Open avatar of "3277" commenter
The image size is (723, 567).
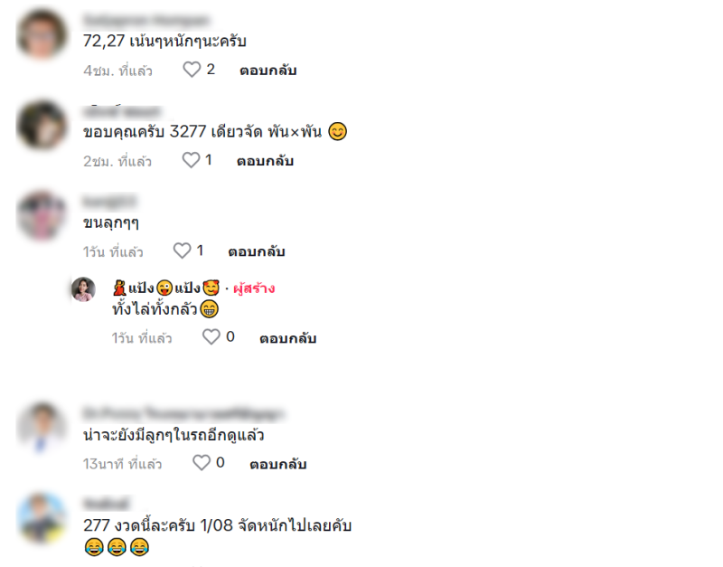pos(42,126)
